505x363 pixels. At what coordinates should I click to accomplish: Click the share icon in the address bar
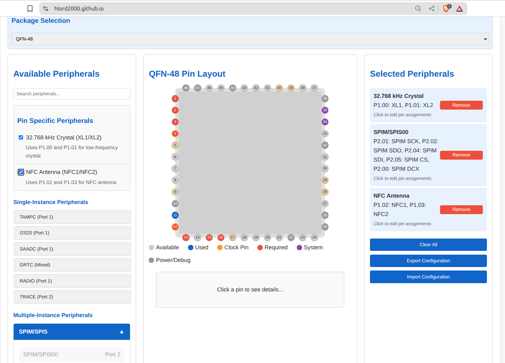click(431, 9)
